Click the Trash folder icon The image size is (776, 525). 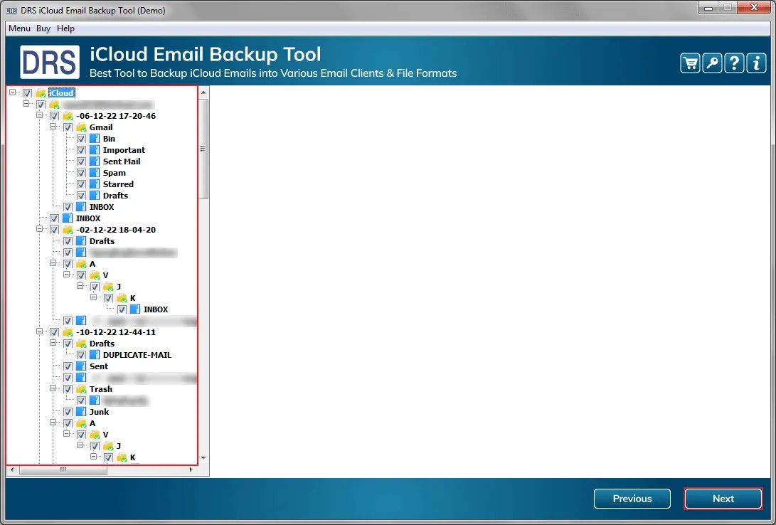pyautogui.click(x=81, y=389)
